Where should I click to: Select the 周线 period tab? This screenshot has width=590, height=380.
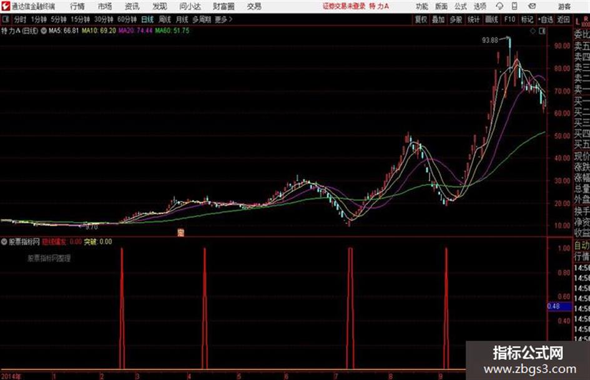click(165, 19)
